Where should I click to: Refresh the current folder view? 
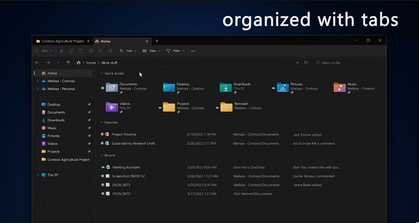[306, 63]
